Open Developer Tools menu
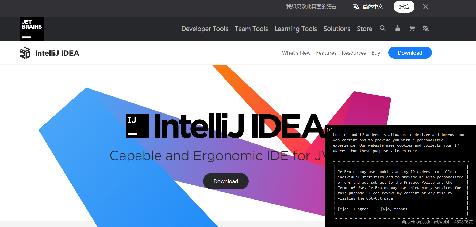 click(x=205, y=29)
